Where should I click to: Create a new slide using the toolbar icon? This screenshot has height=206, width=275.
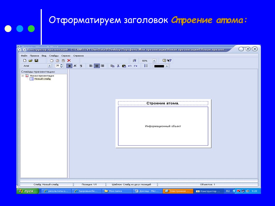(52, 60)
